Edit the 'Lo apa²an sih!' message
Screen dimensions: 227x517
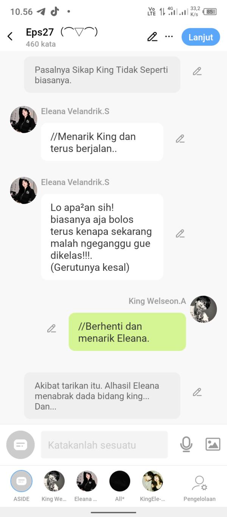point(180,234)
